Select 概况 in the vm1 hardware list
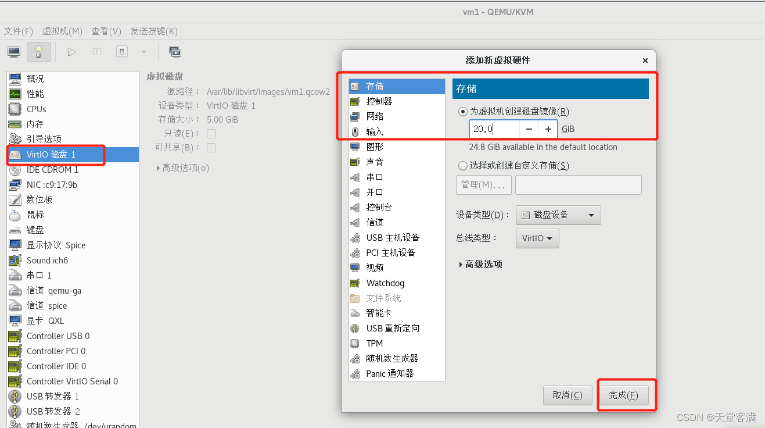The height and width of the screenshot is (428, 765). (x=73, y=79)
